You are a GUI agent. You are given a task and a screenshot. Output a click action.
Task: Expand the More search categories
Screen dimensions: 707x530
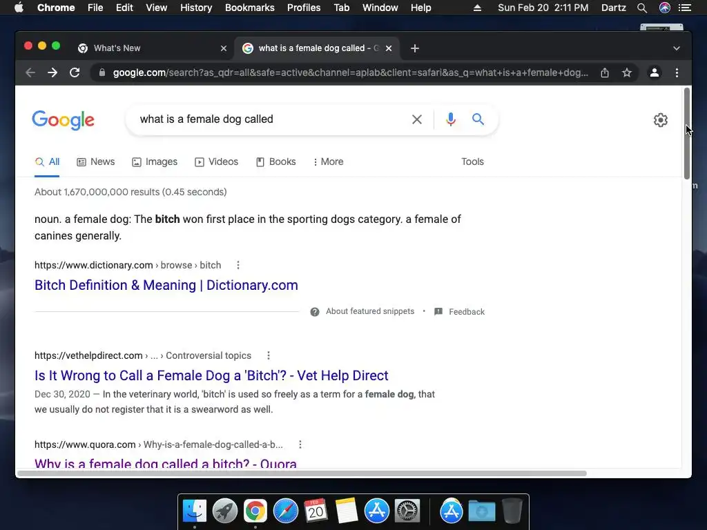[x=329, y=161]
